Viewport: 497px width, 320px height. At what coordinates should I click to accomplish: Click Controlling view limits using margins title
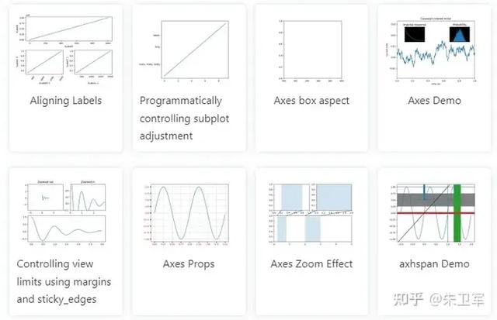[x=64, y=281]
